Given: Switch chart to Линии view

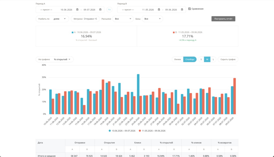Looking at the screenshot, I should point(177,59).
